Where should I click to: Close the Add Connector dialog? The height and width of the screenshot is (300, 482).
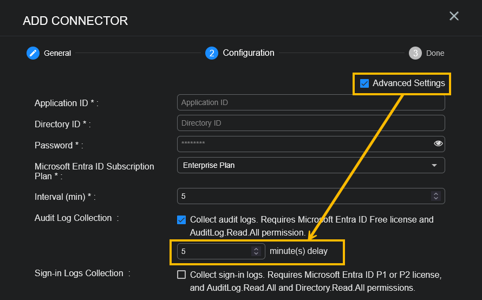(x=454, y=16)
